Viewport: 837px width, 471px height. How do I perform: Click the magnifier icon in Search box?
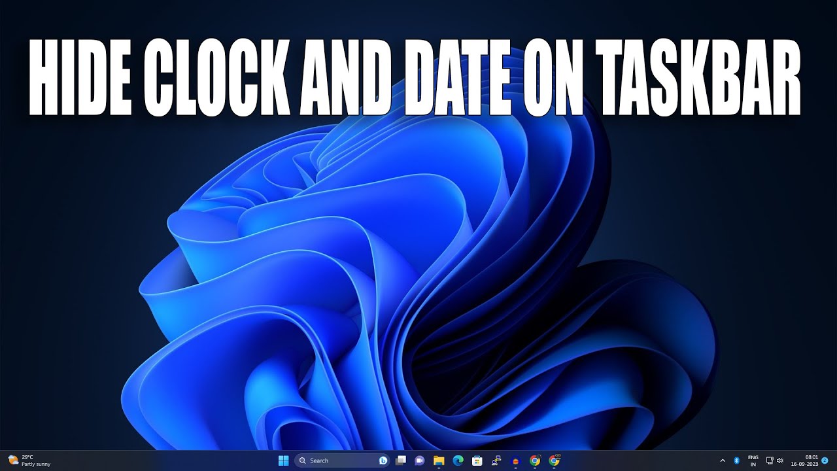pyautogui.click(x=302, y=461)
